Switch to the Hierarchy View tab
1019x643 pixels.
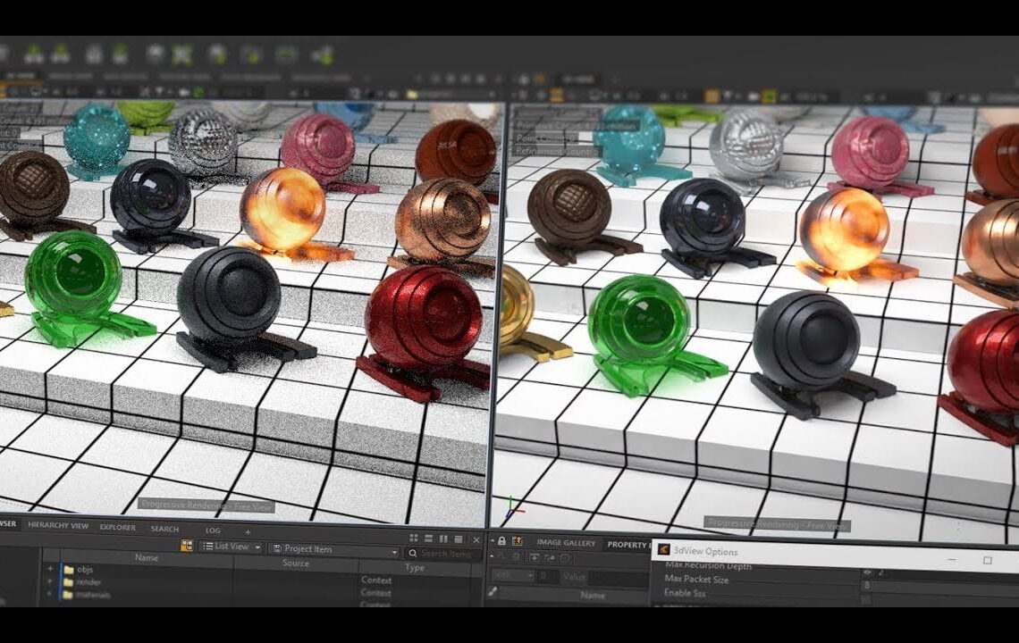[x=58, y=527]
